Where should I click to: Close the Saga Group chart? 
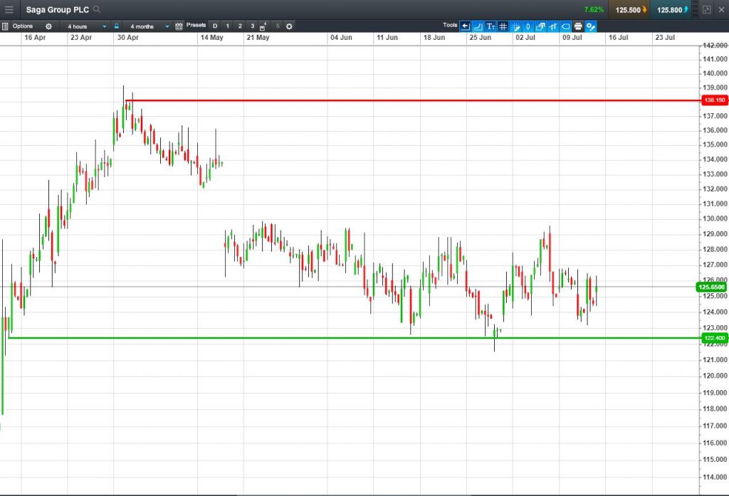tap(721, 9)
